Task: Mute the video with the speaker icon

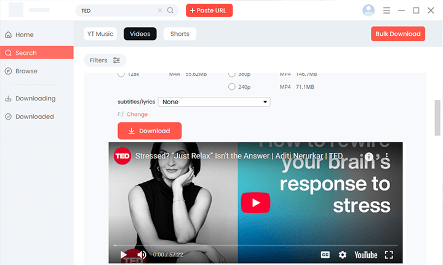Action: pos(142,255)
